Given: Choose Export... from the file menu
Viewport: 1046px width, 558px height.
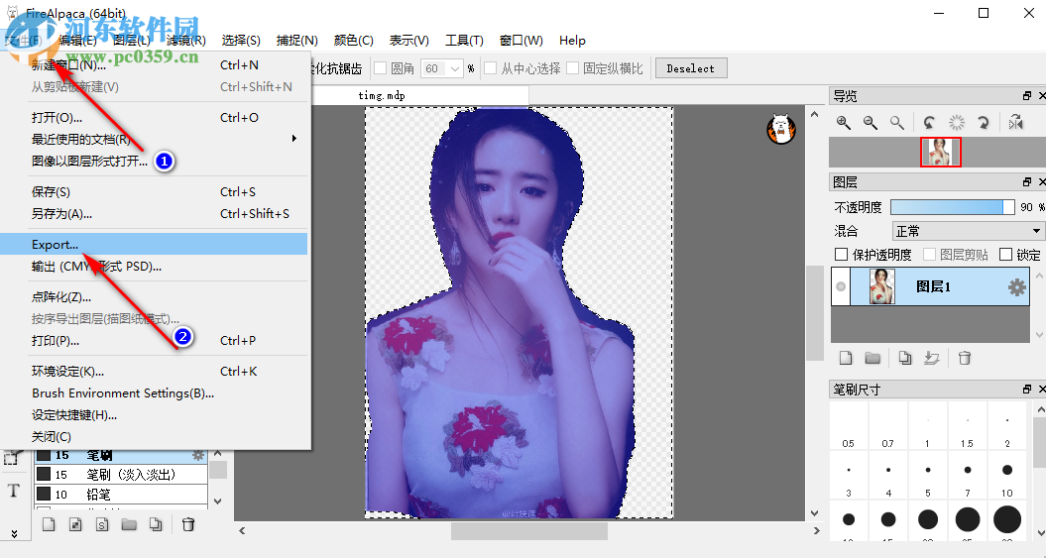Looking at the screenshot, I should point(154,244).
